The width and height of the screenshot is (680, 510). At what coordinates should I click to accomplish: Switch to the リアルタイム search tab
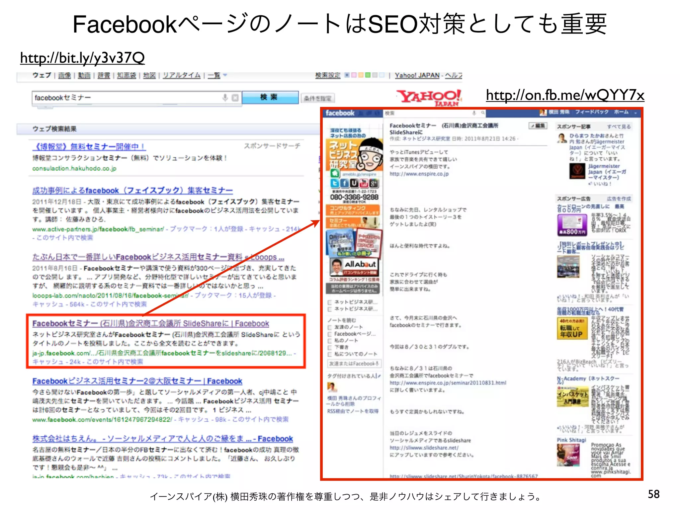click(x=181, y=75)
